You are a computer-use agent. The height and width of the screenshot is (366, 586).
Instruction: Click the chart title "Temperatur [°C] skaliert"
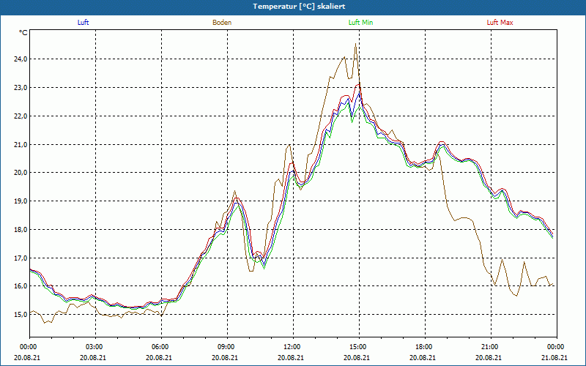click(x=292, y=6)
